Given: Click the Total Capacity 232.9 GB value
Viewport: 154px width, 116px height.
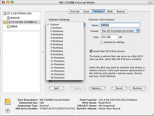Looking at the screenshot, I should tap(118, 100).
